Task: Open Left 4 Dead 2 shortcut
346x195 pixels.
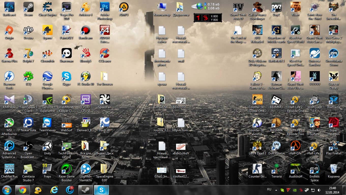Action: 257,148
